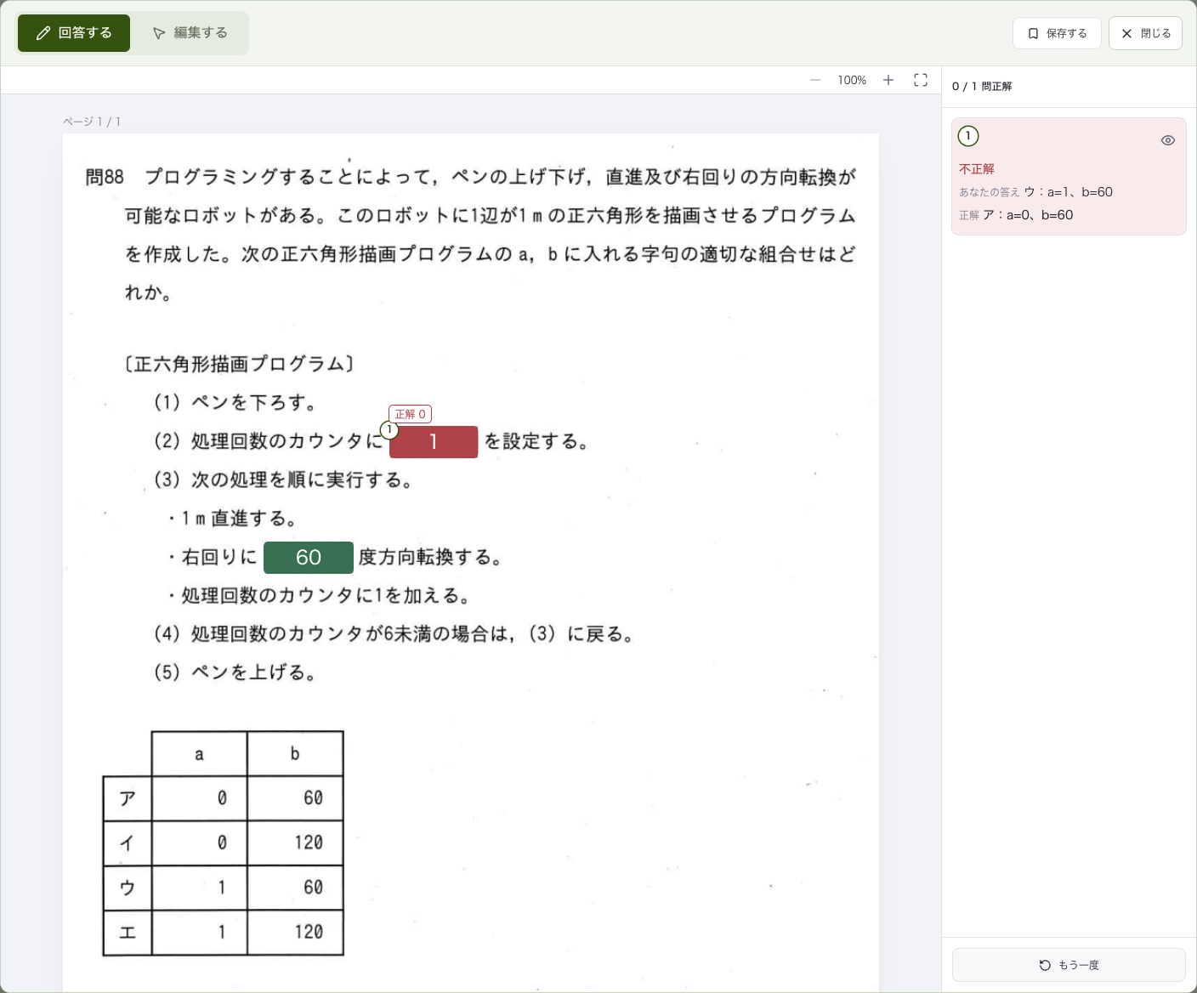Click the エ row label in table
The image size is (1197, 993).
click(128, 933)
